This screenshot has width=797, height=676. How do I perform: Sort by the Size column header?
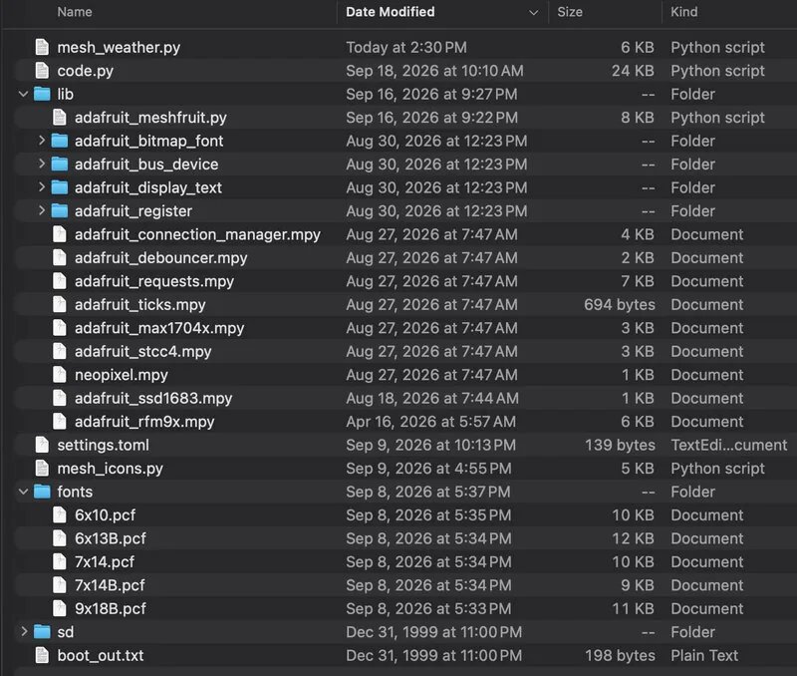click(x=570, y=12)
